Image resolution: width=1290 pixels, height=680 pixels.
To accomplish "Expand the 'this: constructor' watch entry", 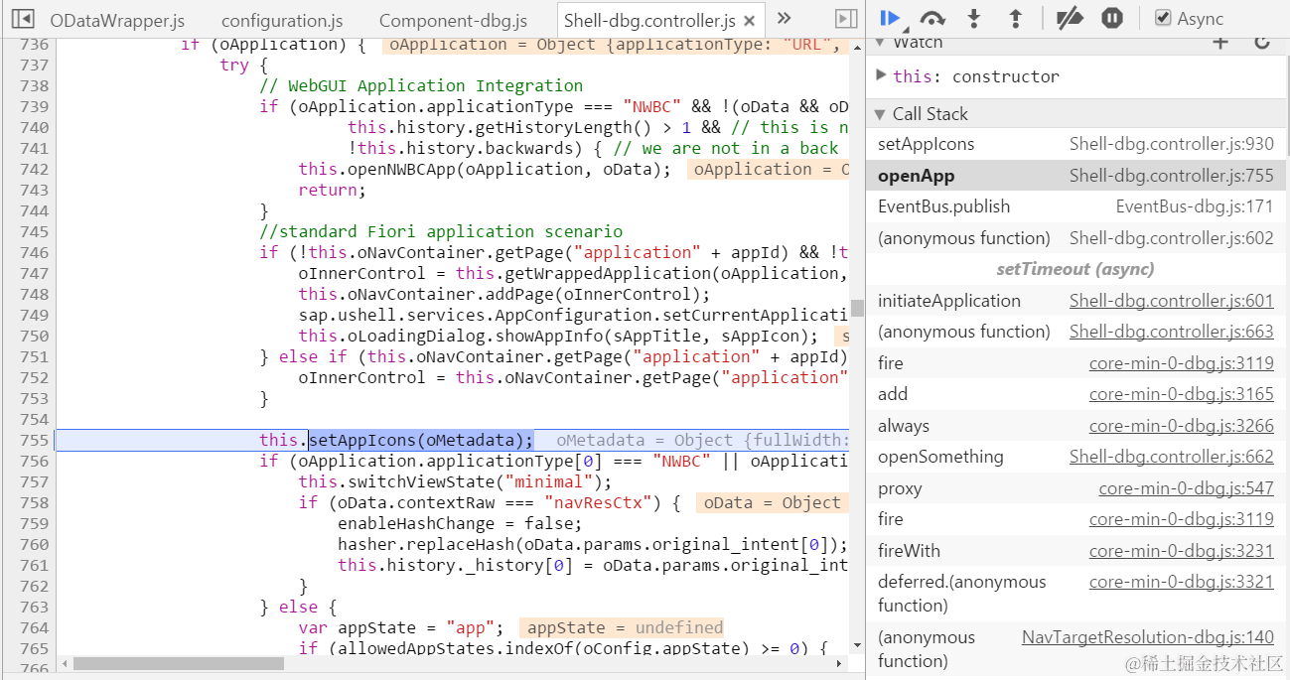I will coord(882,75).
